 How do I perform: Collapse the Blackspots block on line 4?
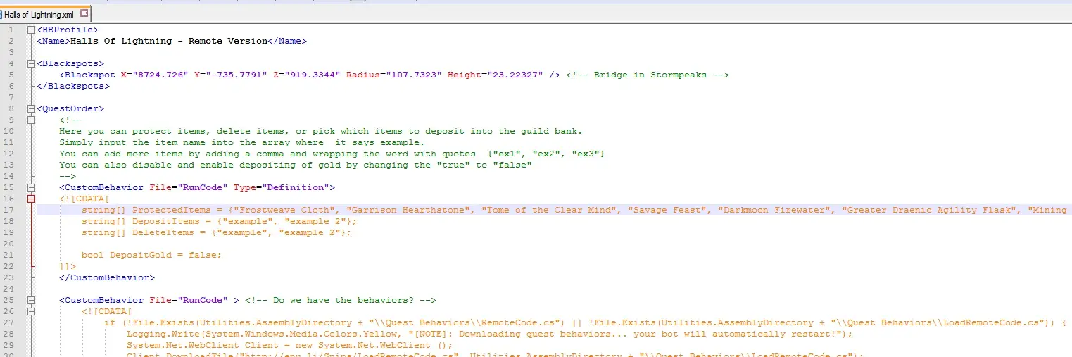[30, 64]
